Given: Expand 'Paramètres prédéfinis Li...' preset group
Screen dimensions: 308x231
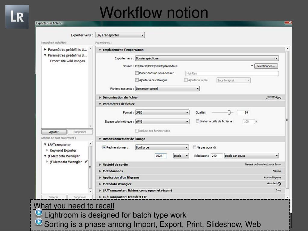Looking at the screenshot, I should coord(45,50).
